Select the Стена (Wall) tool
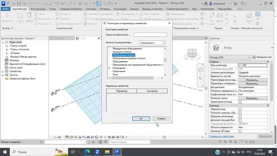The width and height of the screenshot is (277, 156). 20,18
